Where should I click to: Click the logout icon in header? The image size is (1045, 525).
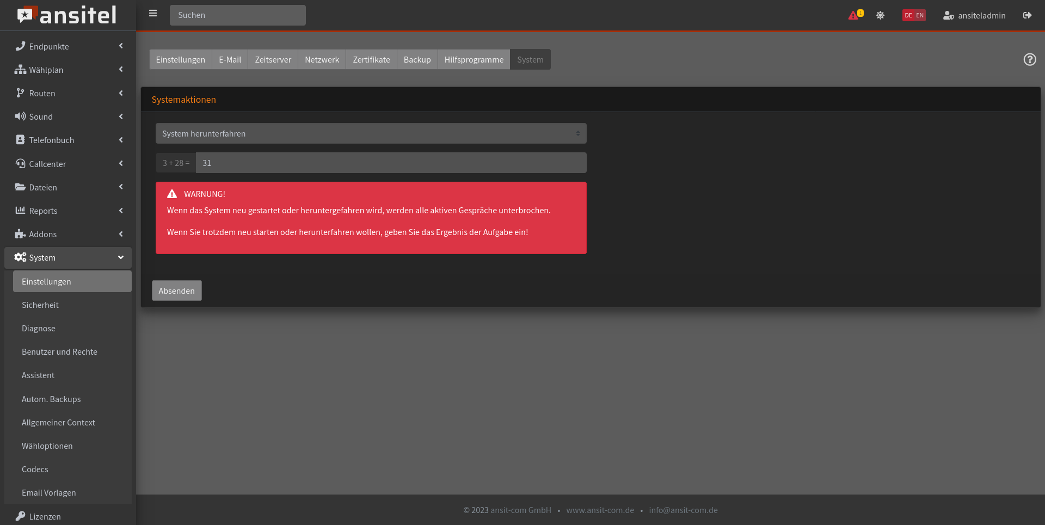tap(1027, 15)
